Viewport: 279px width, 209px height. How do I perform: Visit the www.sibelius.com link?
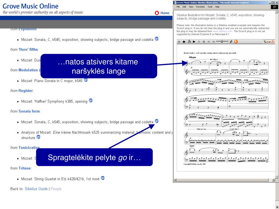pos(222,31)
